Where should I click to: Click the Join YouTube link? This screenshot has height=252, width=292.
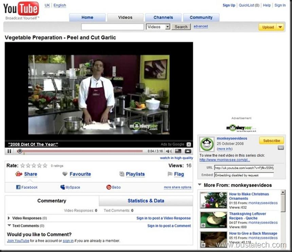pyautogui.click(x=18, y=241)
